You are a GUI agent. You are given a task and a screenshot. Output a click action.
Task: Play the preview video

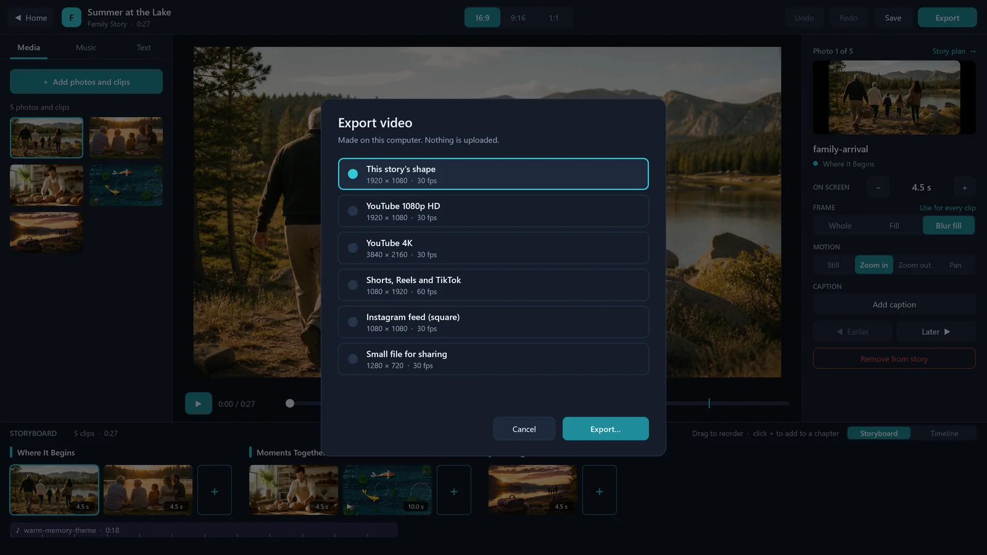coord(199,404)
